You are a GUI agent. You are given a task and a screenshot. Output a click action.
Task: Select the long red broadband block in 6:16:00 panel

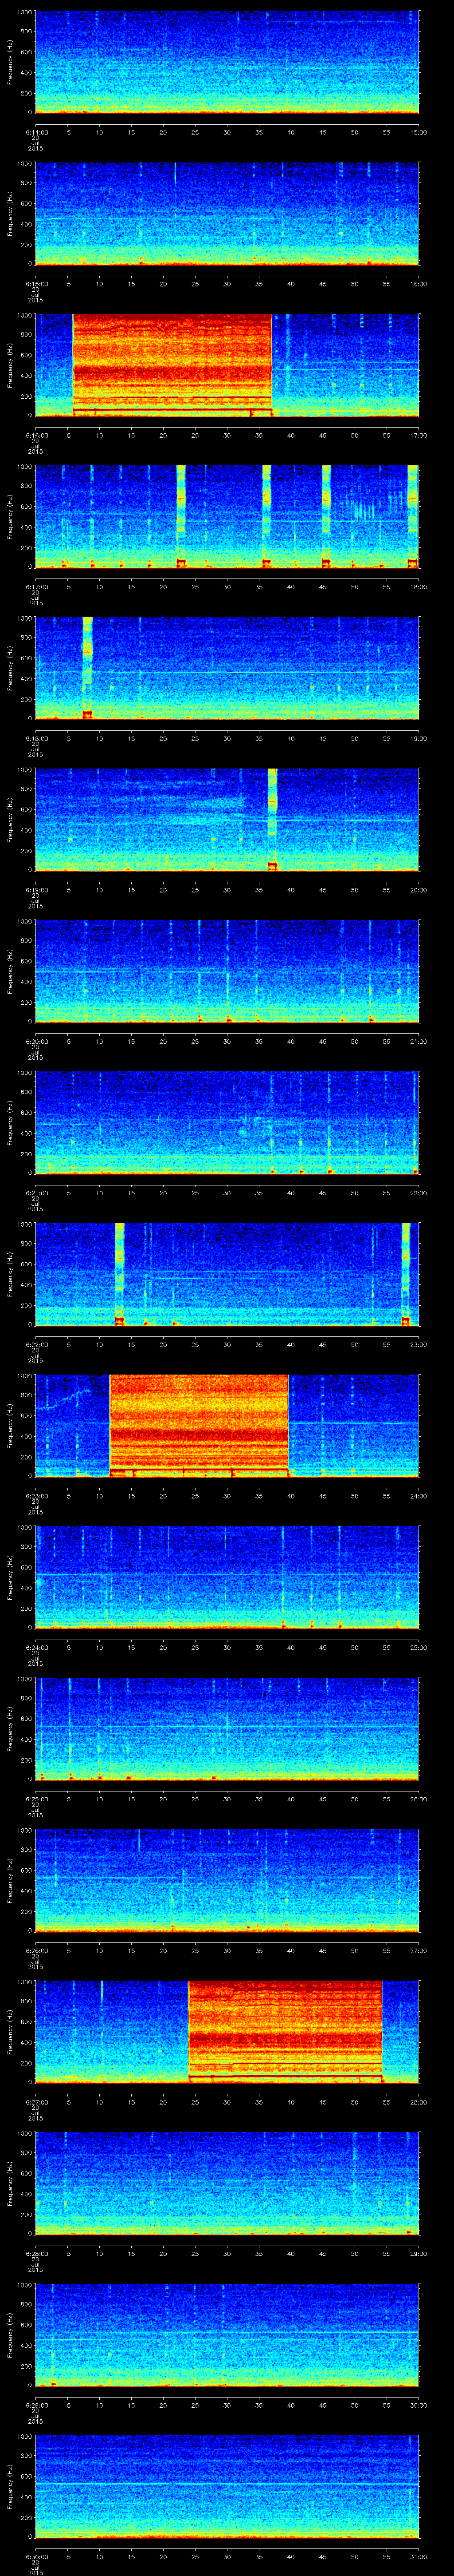(172, 365)
